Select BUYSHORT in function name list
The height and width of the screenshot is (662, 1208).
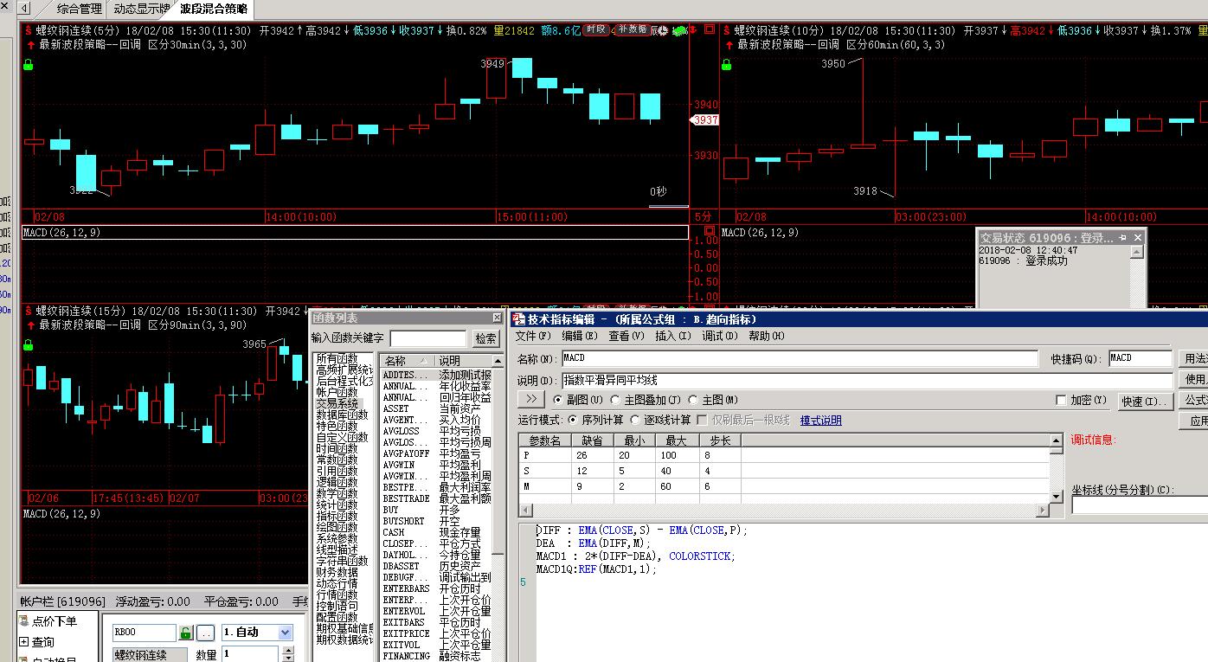point(404,521)
